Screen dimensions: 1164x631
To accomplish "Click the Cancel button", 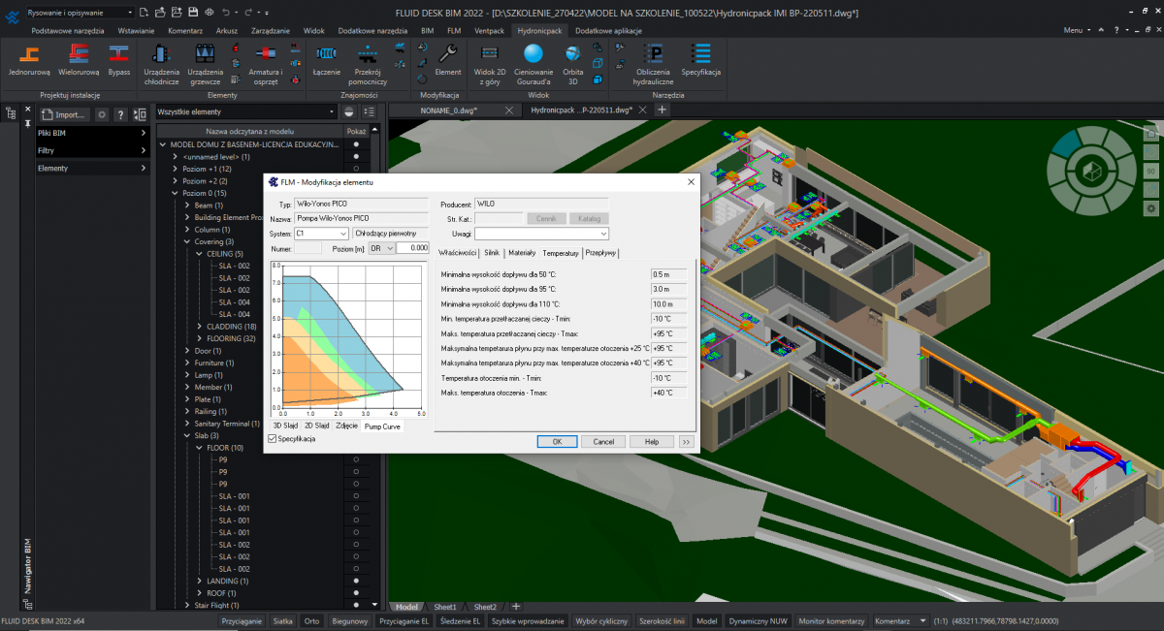I will [603, 441].
